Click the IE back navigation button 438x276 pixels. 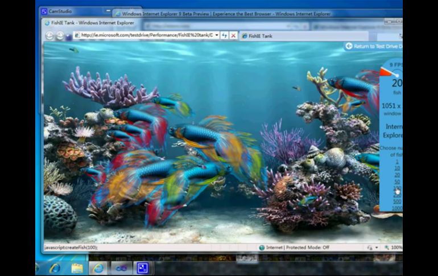[x=49, y=35]
